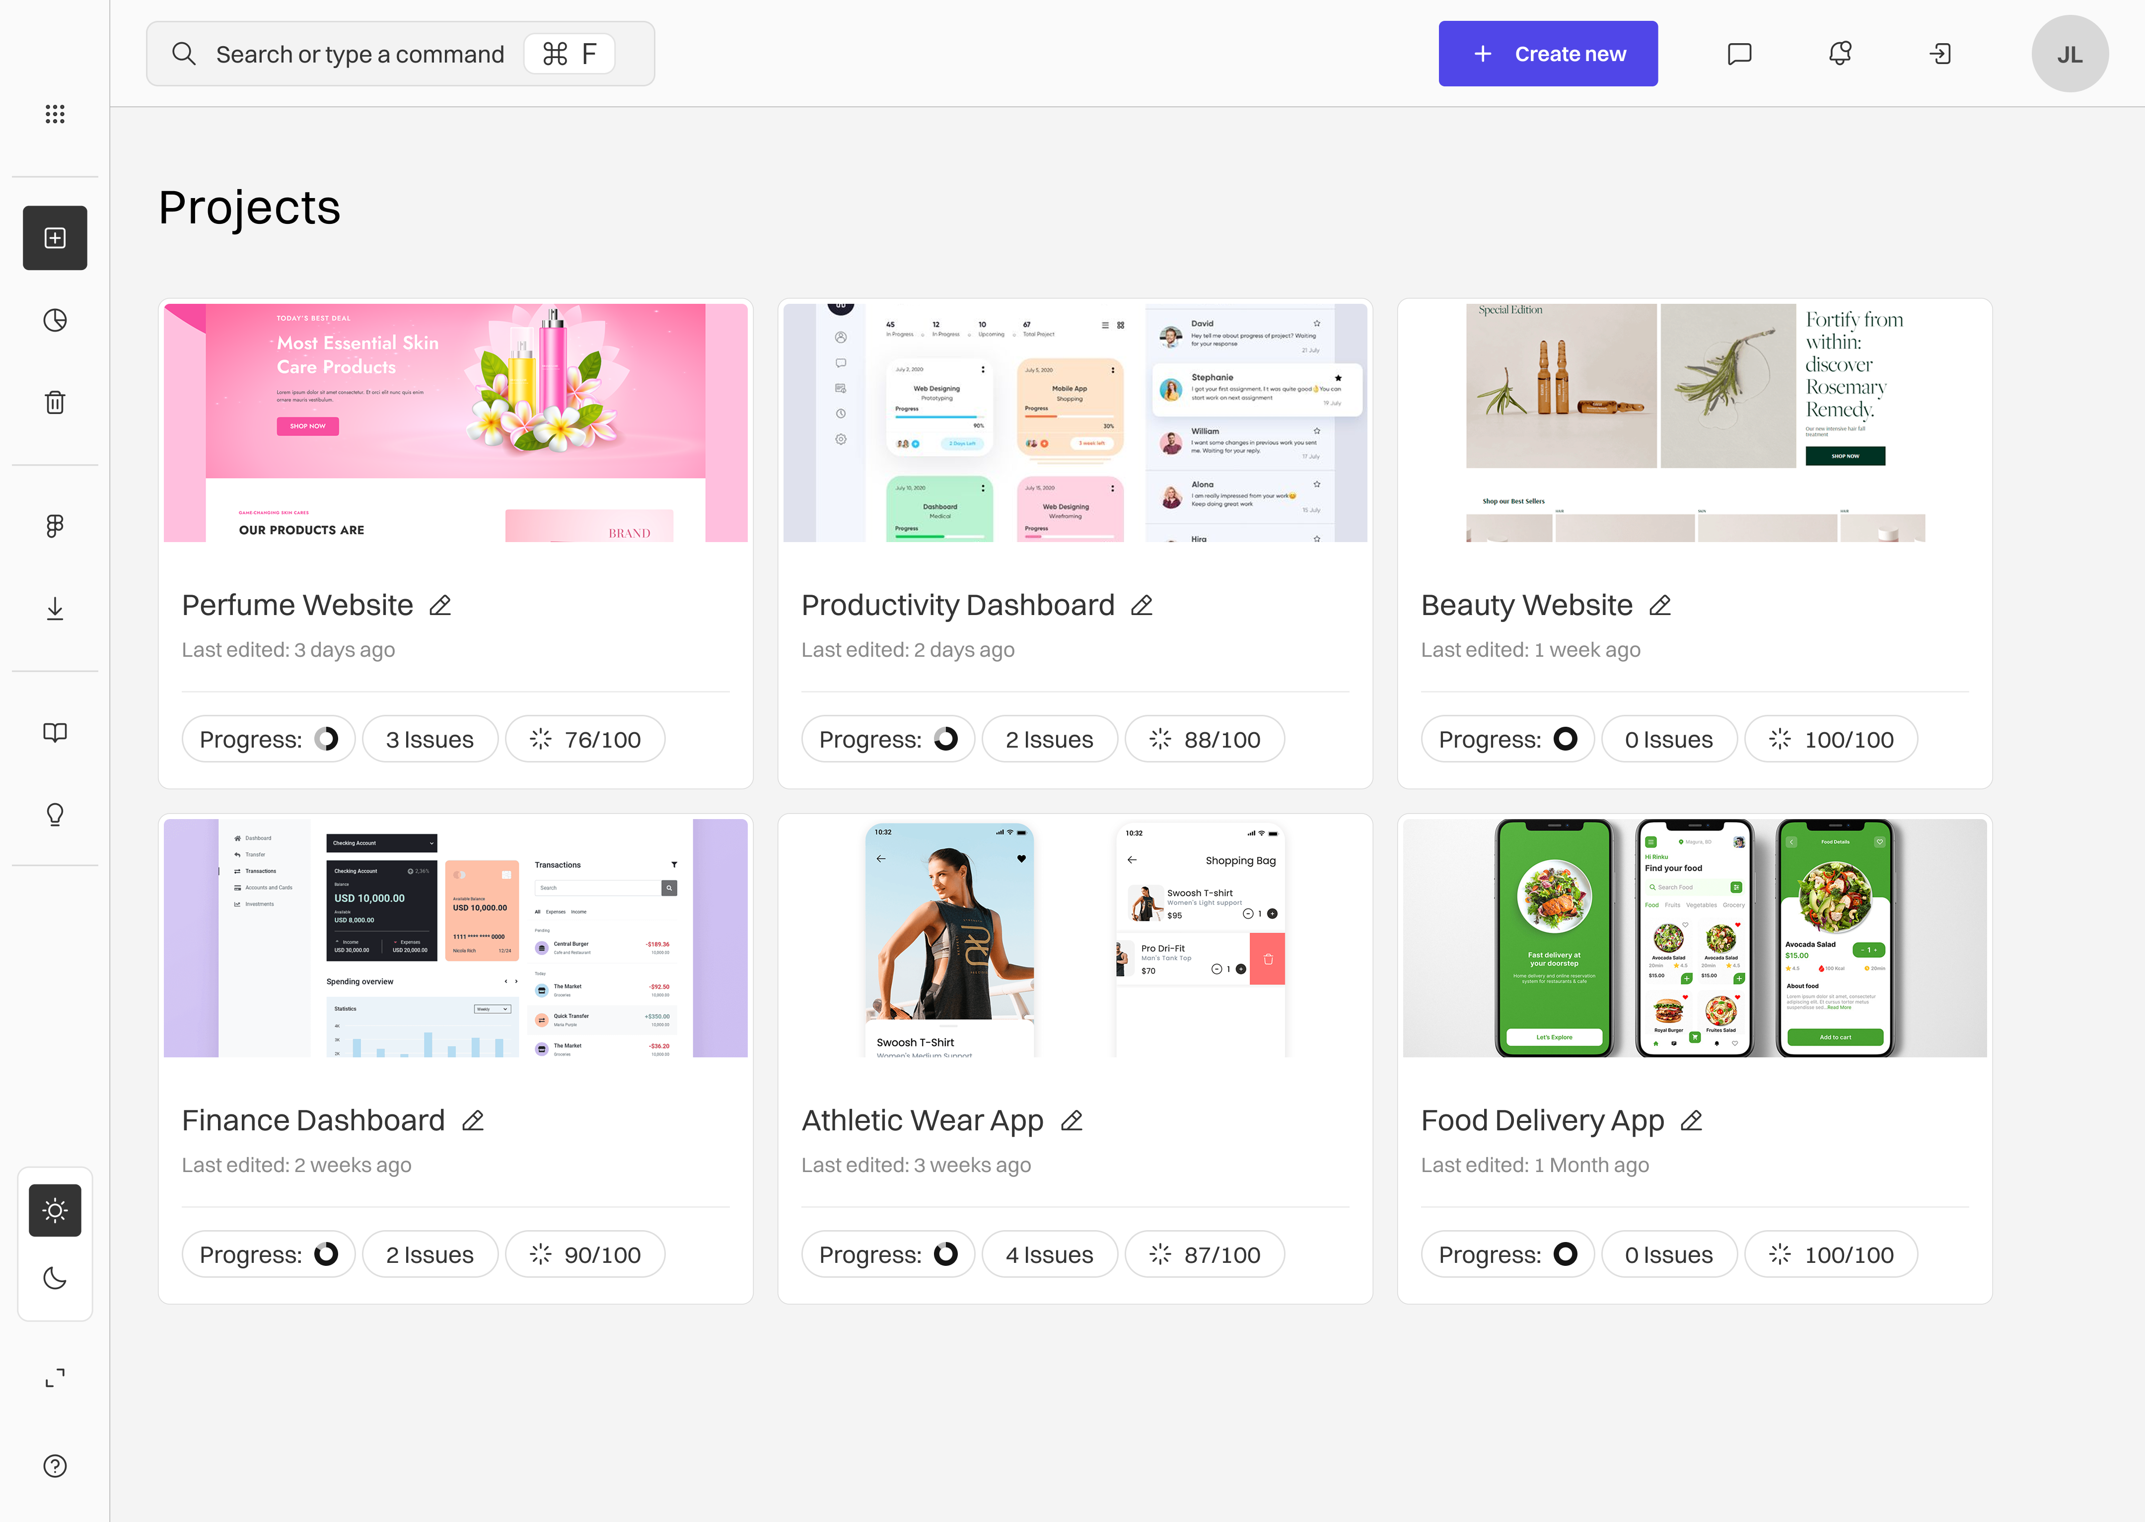Click the download arrow sidebar icon
Screen dimensions: 2145x1522
[x=55, y=609]
